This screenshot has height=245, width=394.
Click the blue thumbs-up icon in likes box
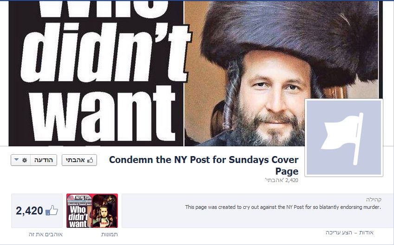tap(52, 210)
